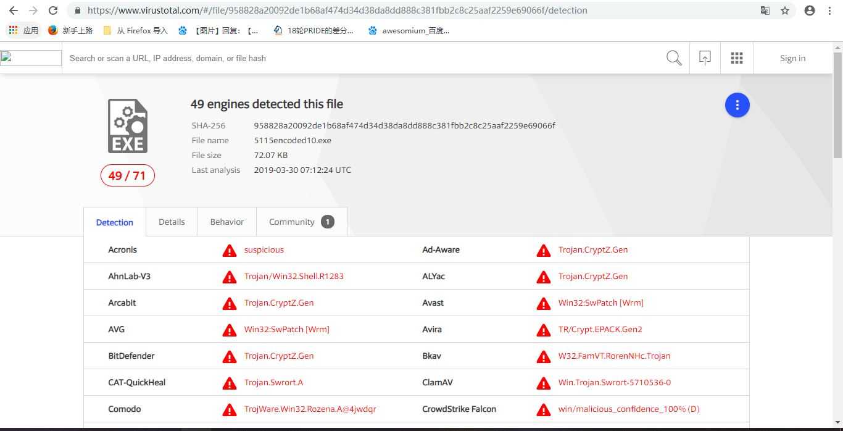Screen dimensions: 843x431
Task: Click CrowdStrike result win/malicious_confidence_100% (D)
Action: click(x=629, y=409)
